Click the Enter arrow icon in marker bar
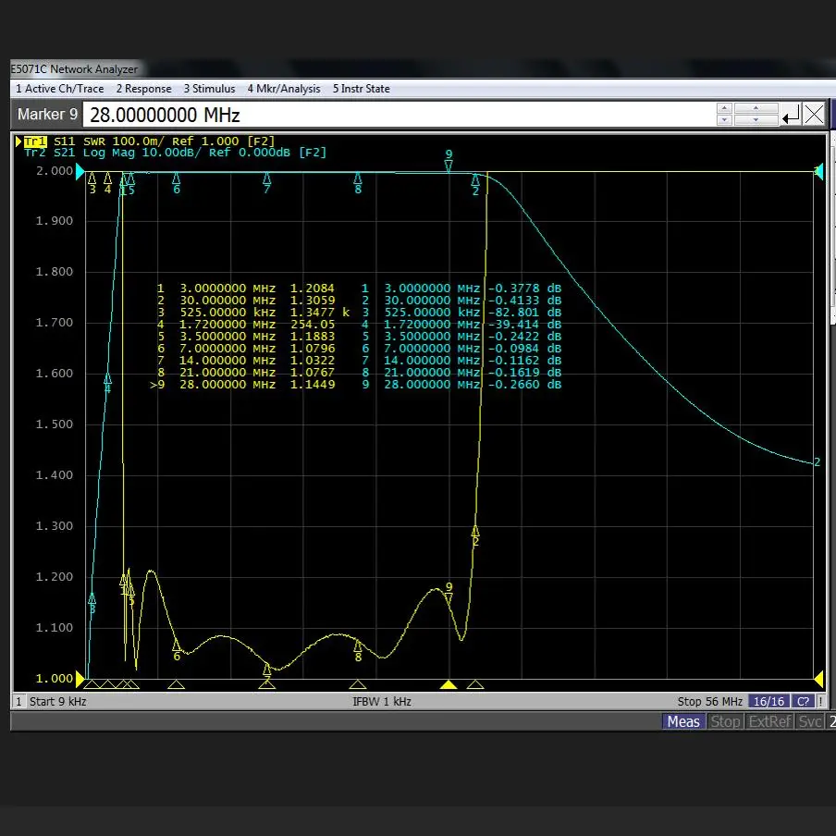836x836 pixels. tap(791, 115)
